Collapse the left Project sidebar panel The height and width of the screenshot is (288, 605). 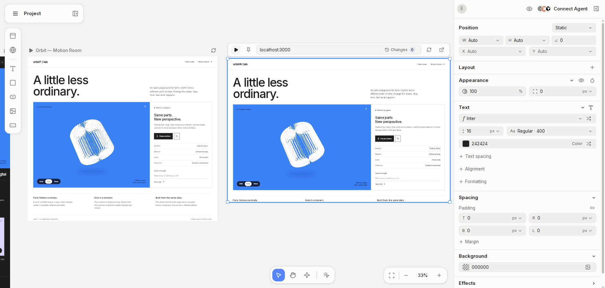[x=75, y=14]
